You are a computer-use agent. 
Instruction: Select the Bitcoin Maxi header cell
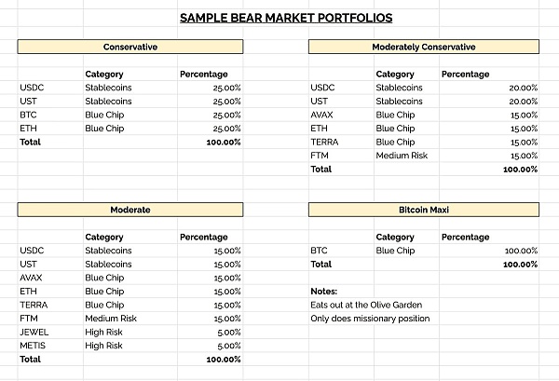point(423,210)
